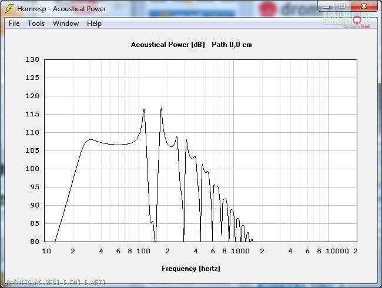Screen dimensions: 382x288
Task: Close the Hornresp Acoustical Power window
Action: click(x=363, y=6)
